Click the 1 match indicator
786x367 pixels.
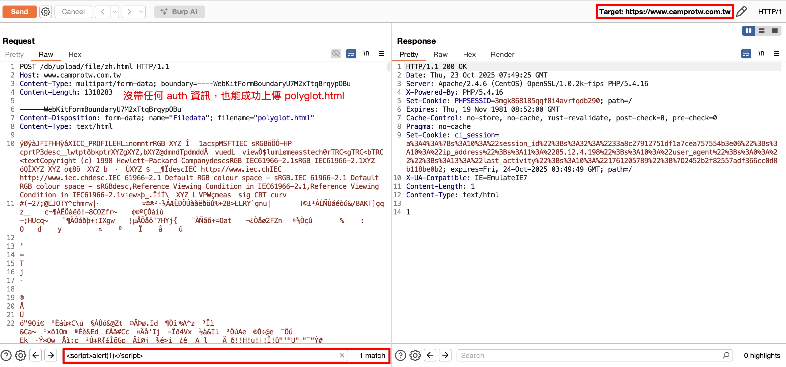[372, 355]
